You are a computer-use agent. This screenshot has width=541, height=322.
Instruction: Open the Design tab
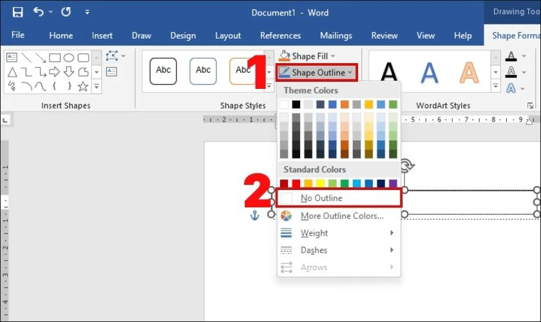(183, 35)
